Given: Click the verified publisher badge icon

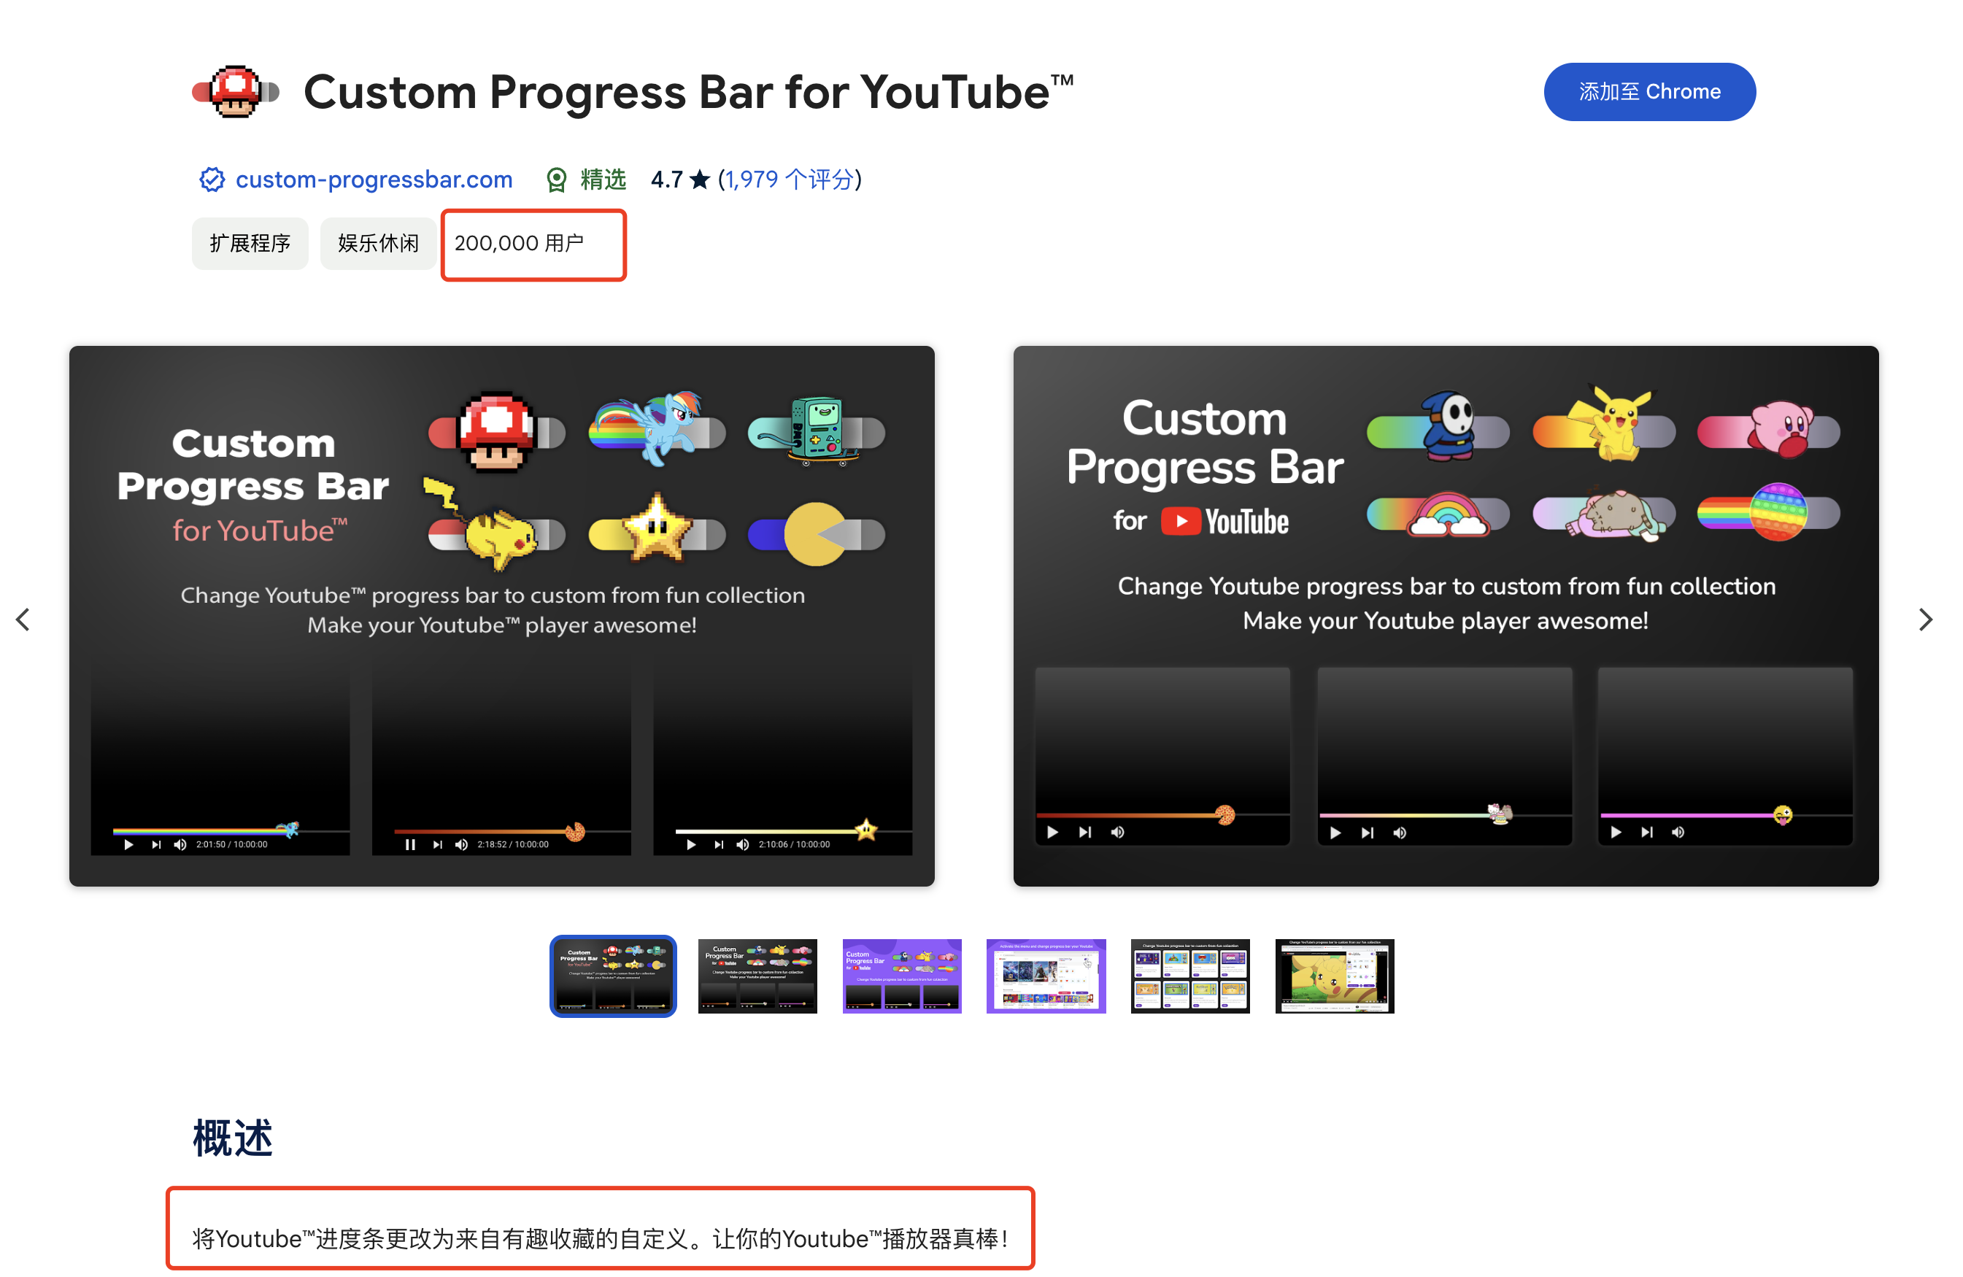Looking at the screenshot, I should click(x=212, y=179).
